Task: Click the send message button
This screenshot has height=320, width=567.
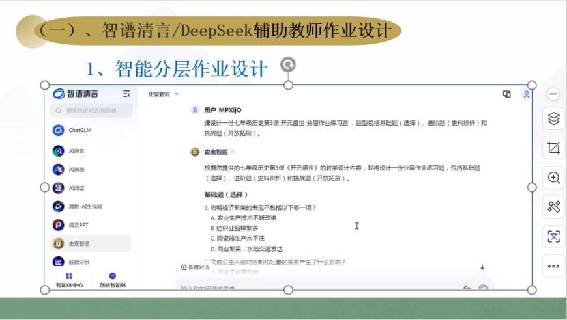Action: pos(483,287)
